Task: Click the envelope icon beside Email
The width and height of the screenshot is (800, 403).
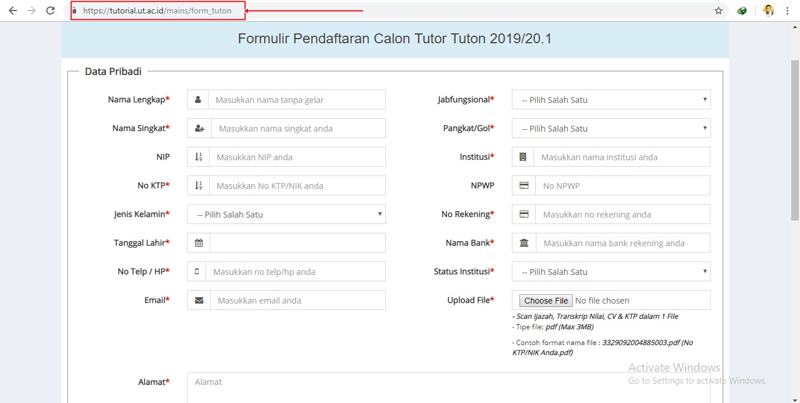Action: (x=199, y=300)
